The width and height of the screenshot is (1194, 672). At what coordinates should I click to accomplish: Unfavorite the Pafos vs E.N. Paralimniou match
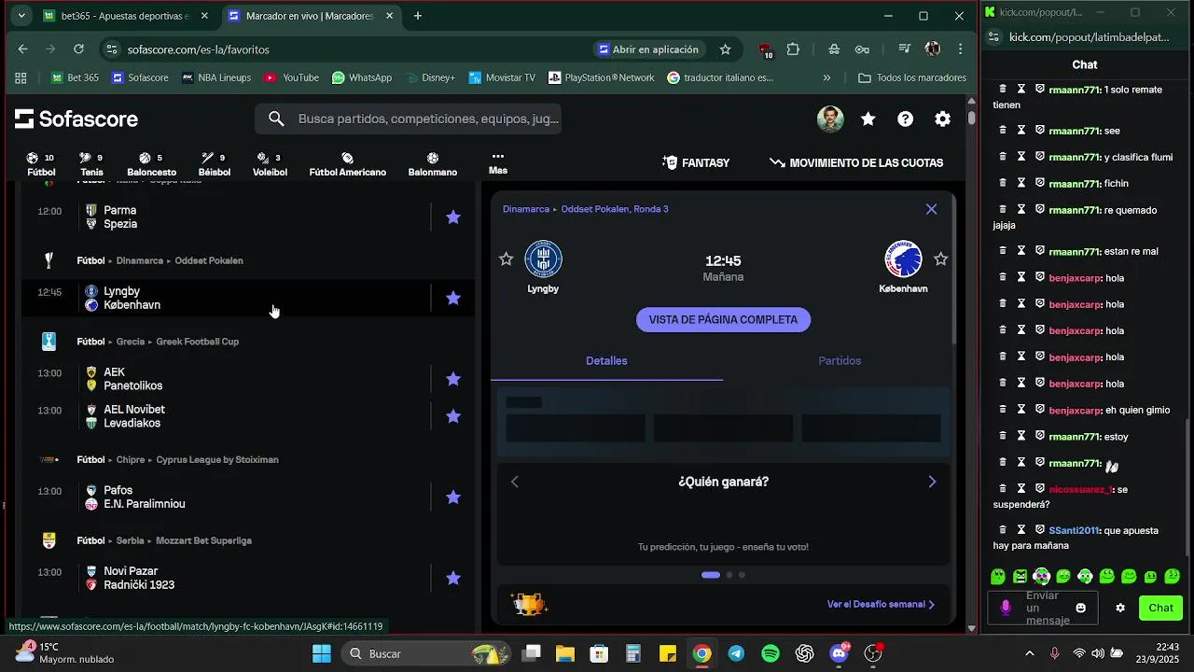[x=453, y=497]
